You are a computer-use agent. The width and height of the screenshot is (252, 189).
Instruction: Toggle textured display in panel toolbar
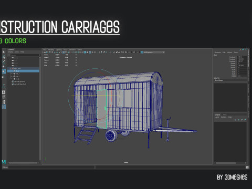pos(92,52)
